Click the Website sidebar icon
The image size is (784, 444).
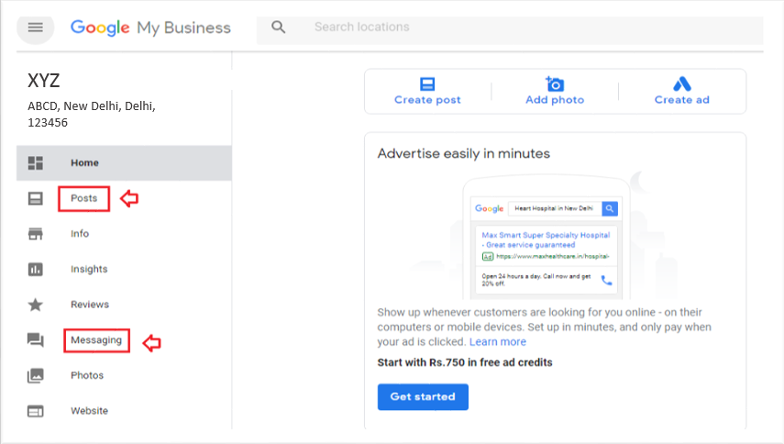click(35, 411)
